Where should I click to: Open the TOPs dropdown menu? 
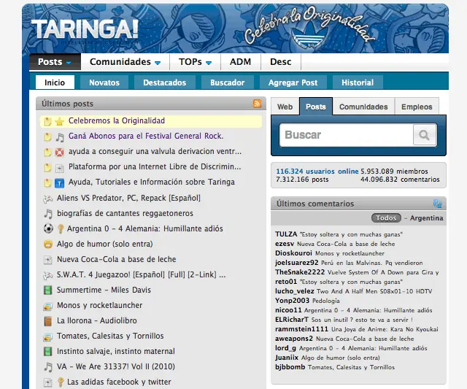[195, 61]
